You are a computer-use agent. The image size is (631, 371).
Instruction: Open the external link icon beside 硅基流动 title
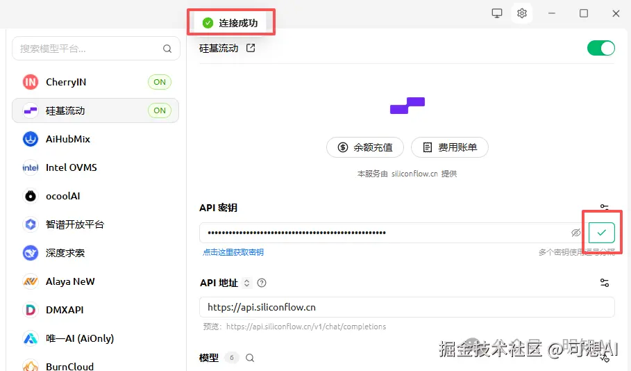[x=251, y=48]
